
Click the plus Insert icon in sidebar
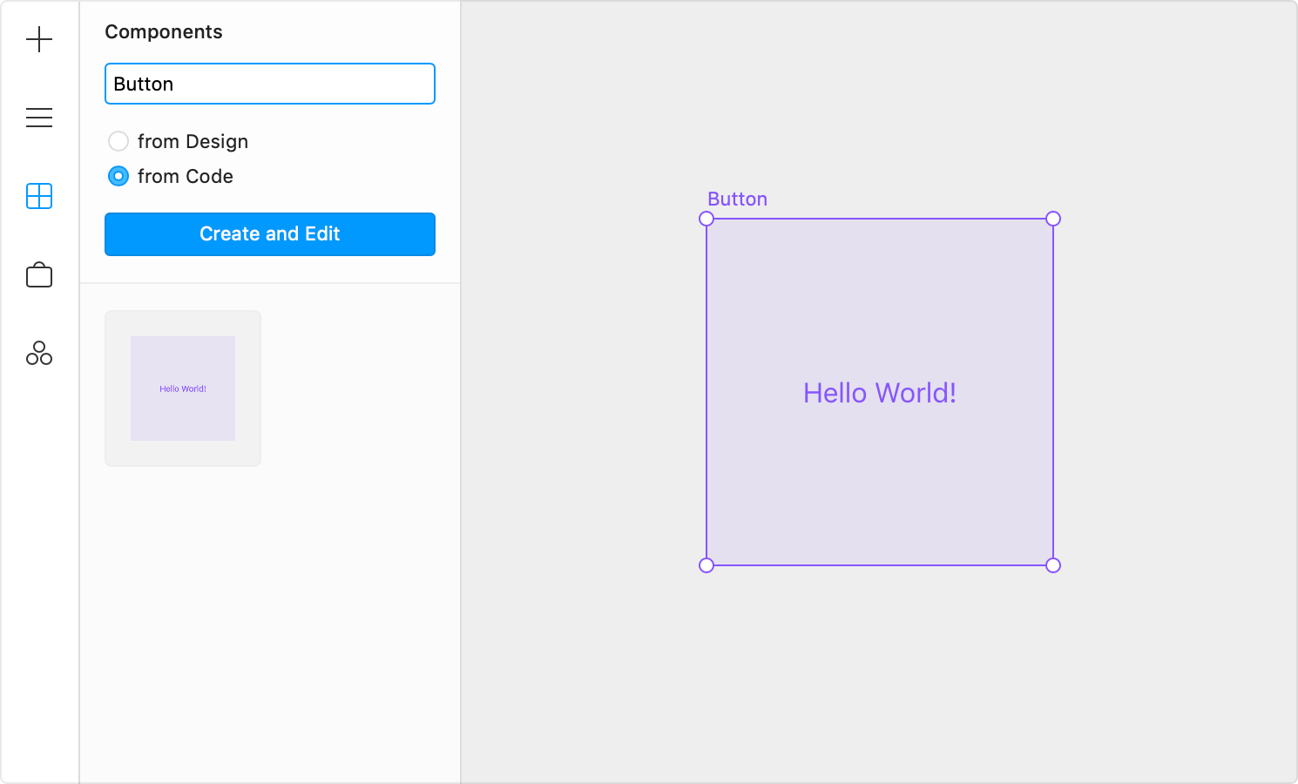[39, 39]
